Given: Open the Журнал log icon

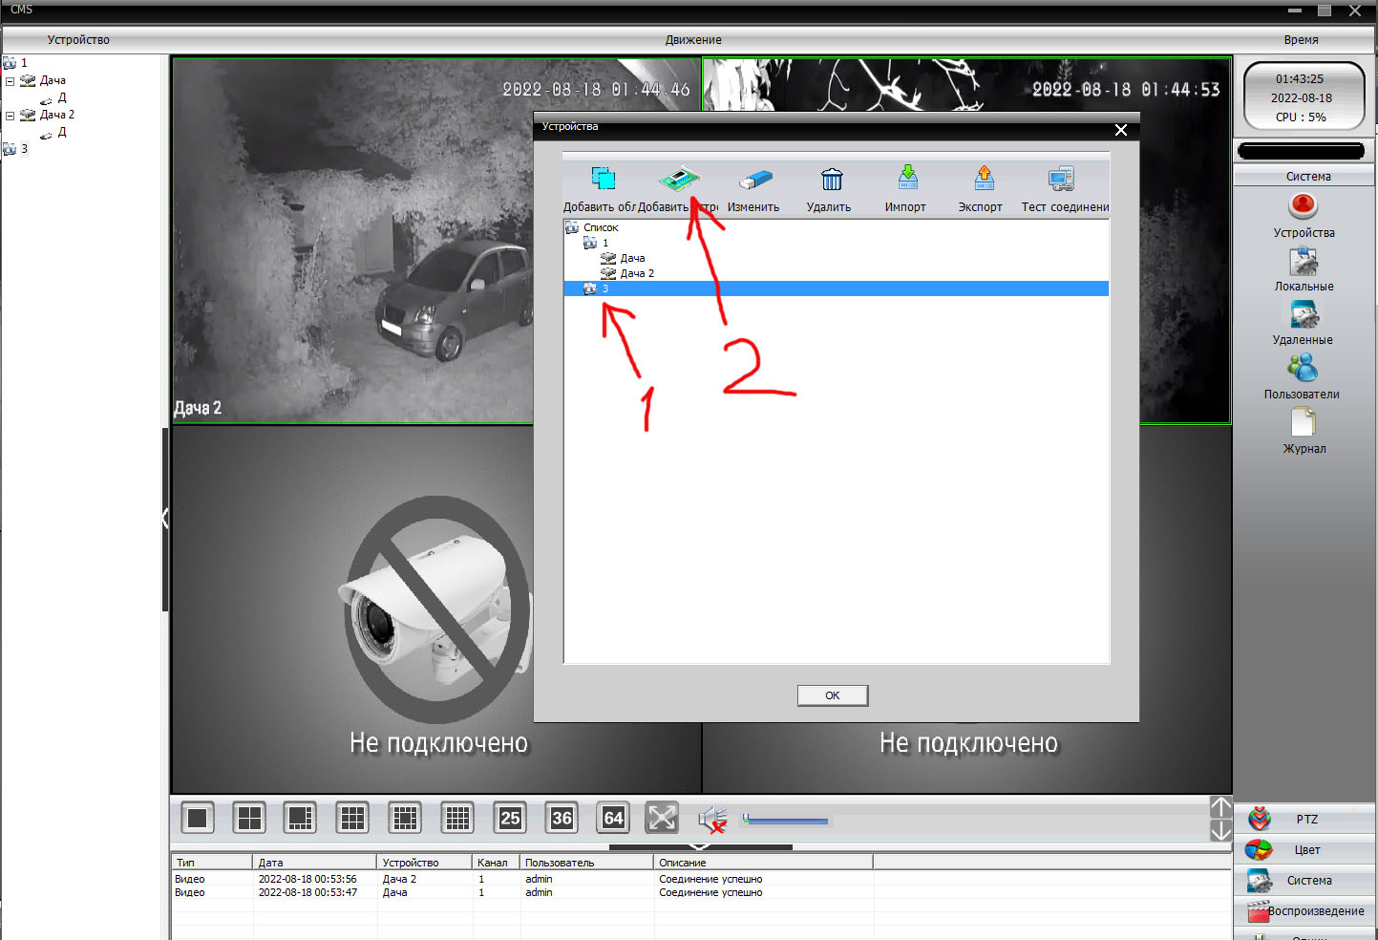Looking at the screenshot, I should click(1303, 423).
